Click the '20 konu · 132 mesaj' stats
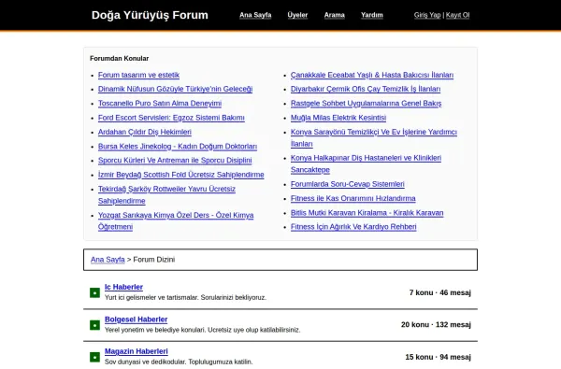The image size is (561, 369). click(x=436, y=325)
